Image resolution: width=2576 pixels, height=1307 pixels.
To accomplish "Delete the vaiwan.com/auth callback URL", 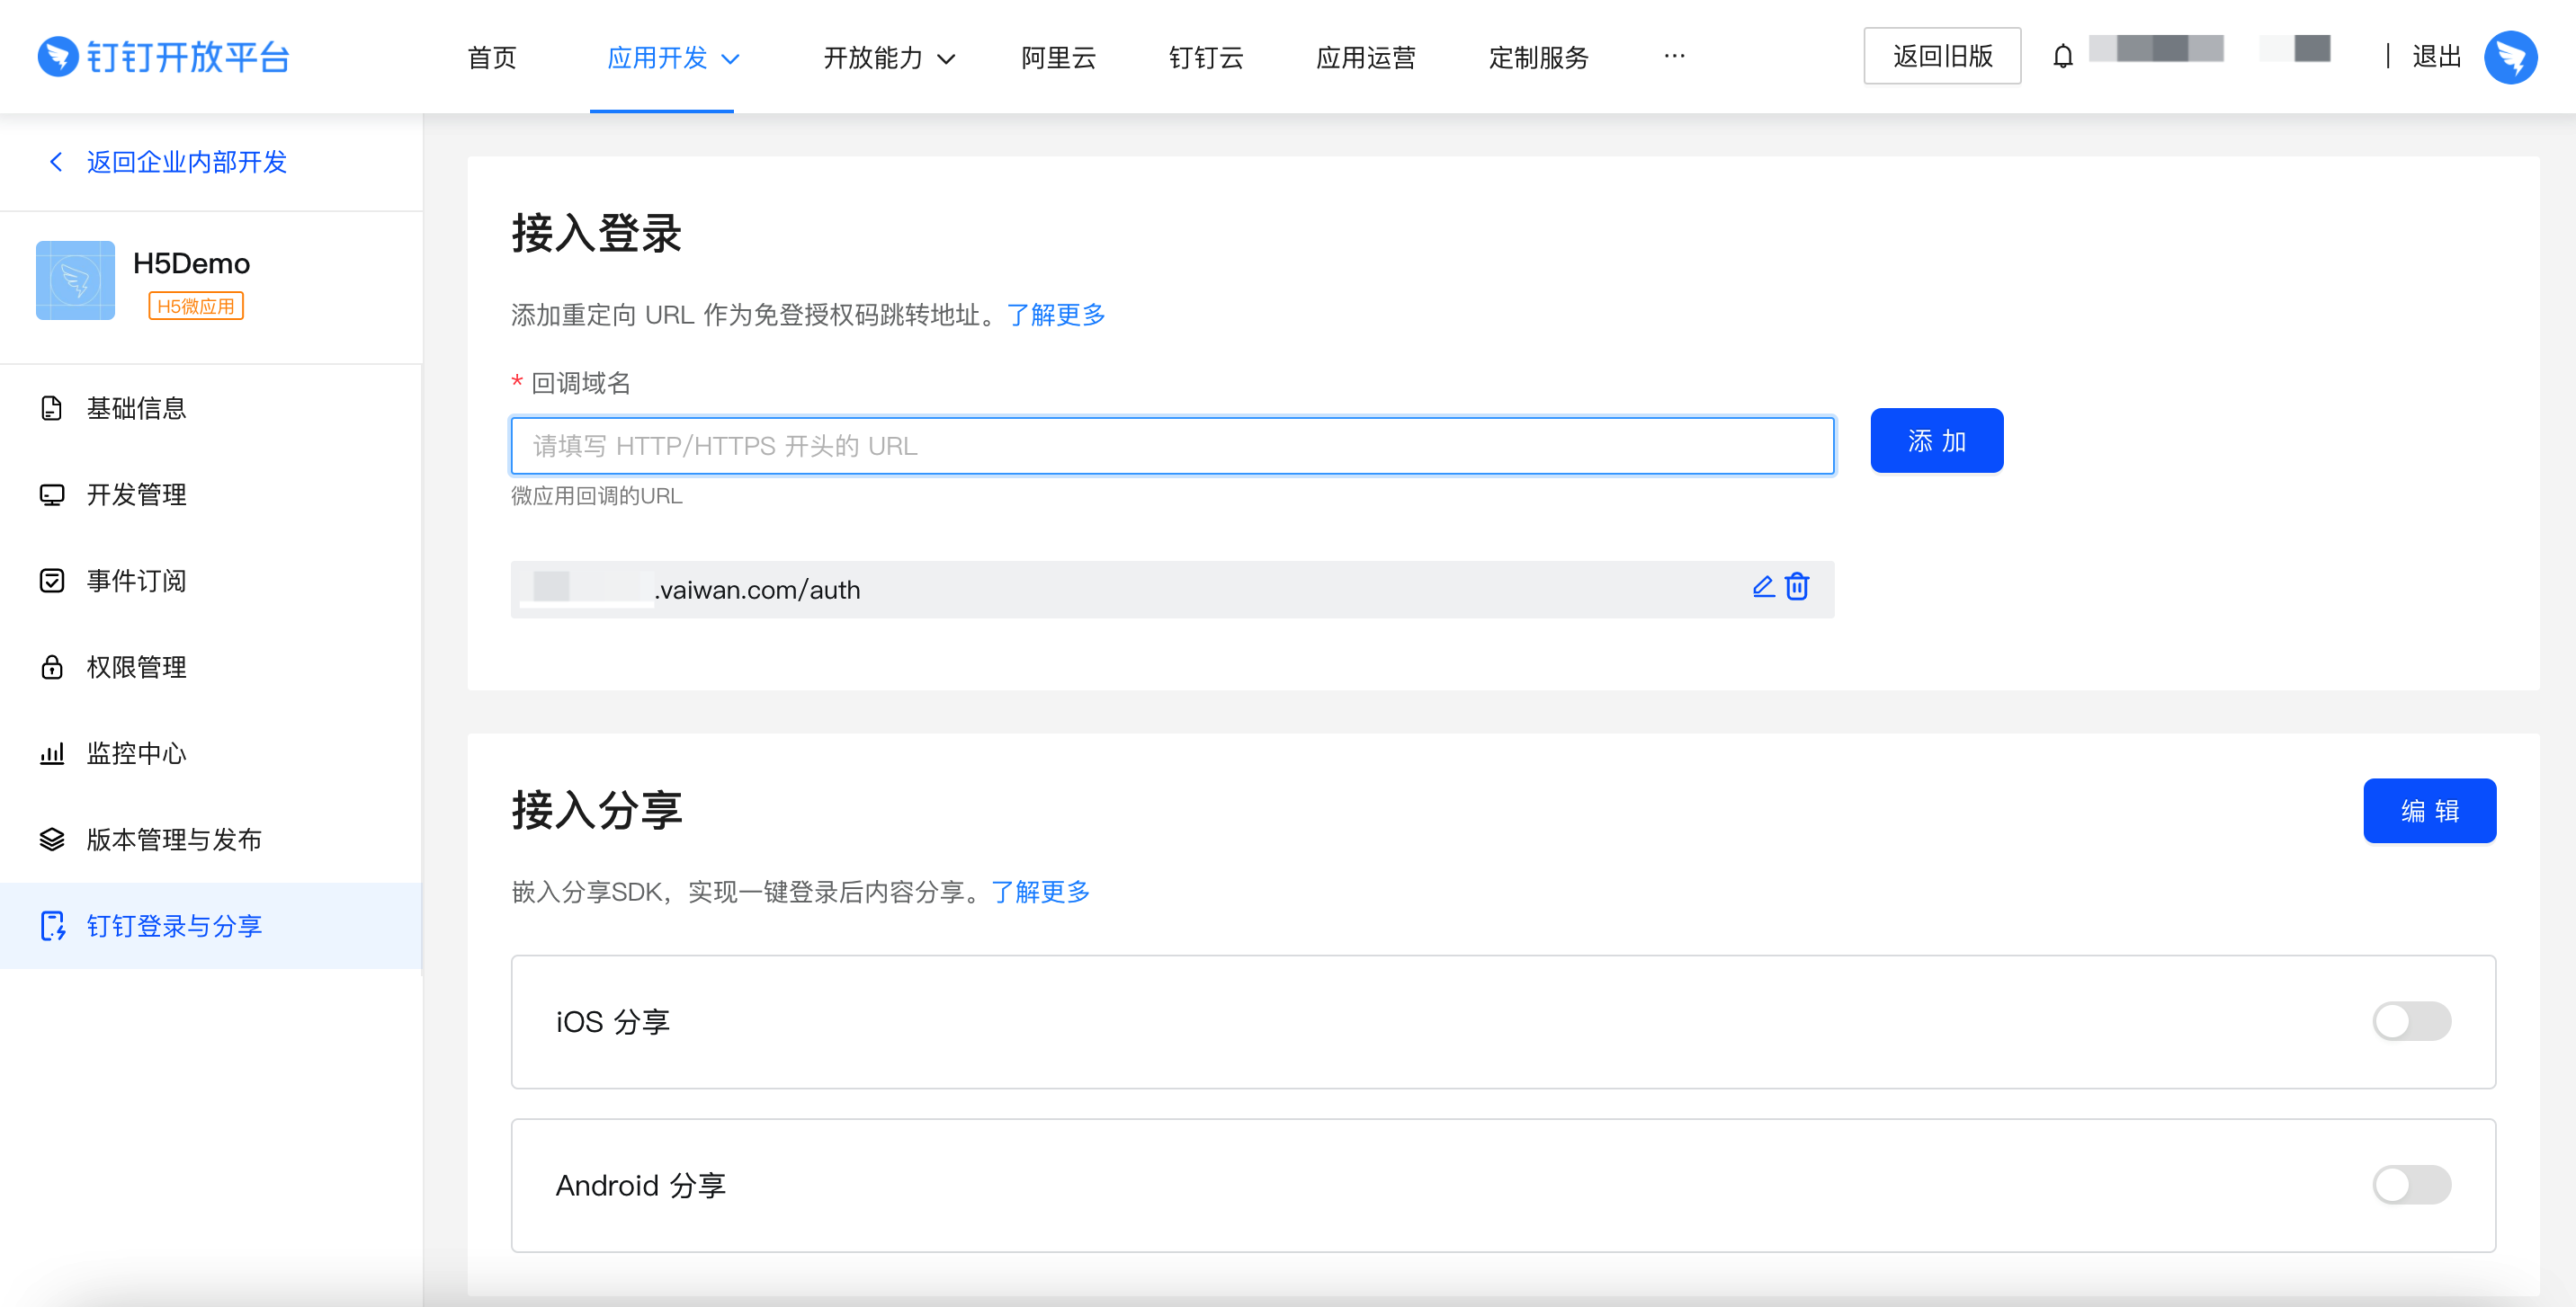I will pos(1797,588).
